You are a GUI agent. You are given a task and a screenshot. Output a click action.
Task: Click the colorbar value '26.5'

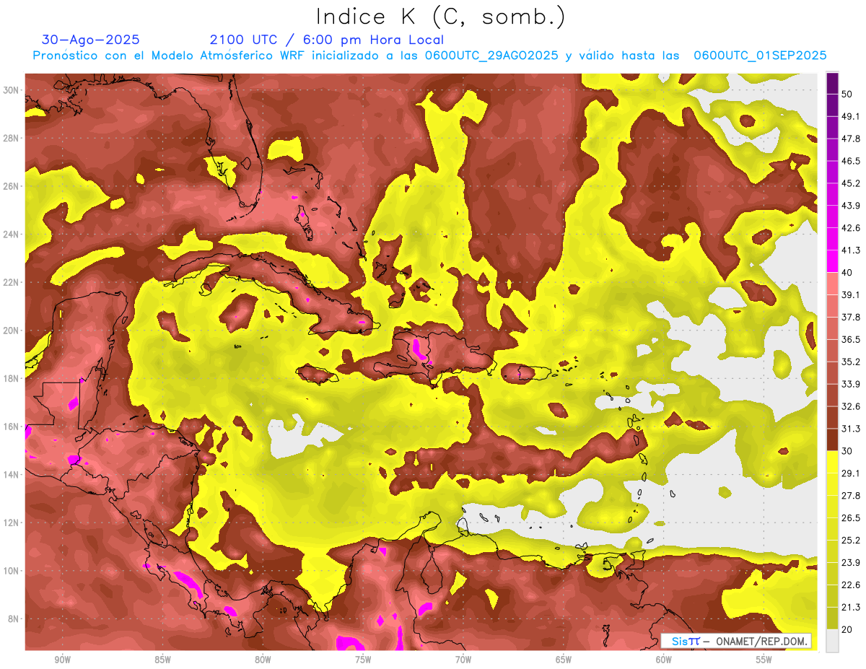pos(851,518)
